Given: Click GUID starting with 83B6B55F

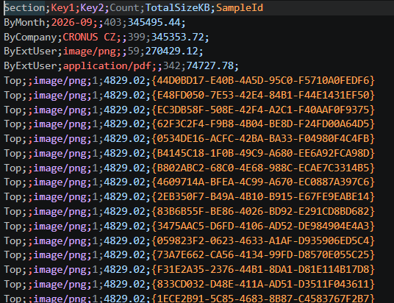Looking at the screenshot, I should click(x=263, y=212).
